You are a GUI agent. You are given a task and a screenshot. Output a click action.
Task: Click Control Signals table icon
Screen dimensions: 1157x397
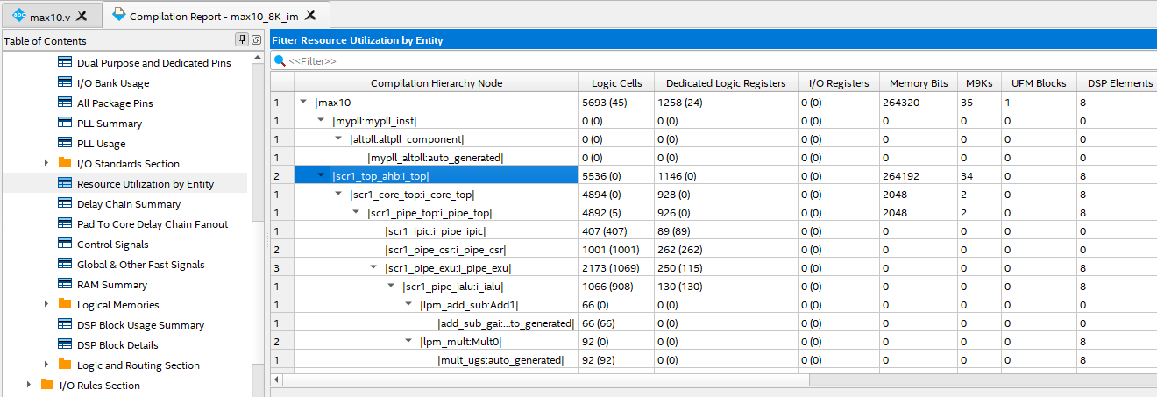pyautogui.click(x=64, y=245)
